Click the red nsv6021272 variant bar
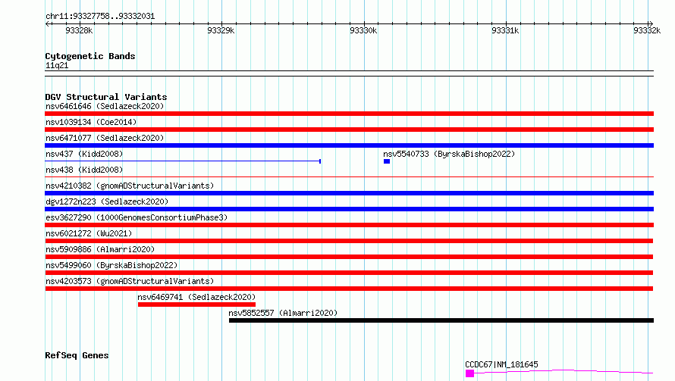Screen dimensions: 675x381 point(349,241)
